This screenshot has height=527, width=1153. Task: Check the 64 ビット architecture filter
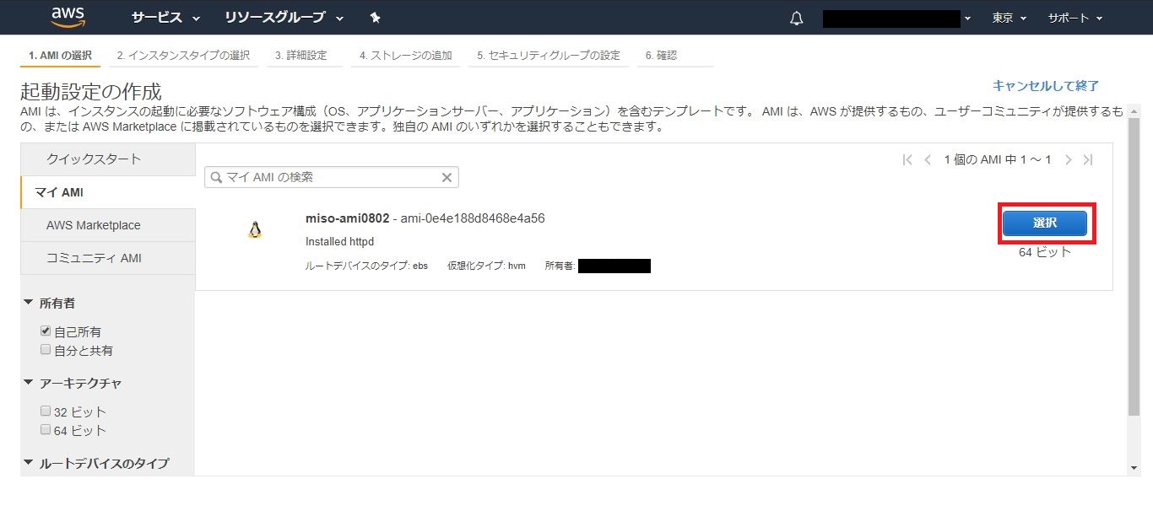point(46,430)
